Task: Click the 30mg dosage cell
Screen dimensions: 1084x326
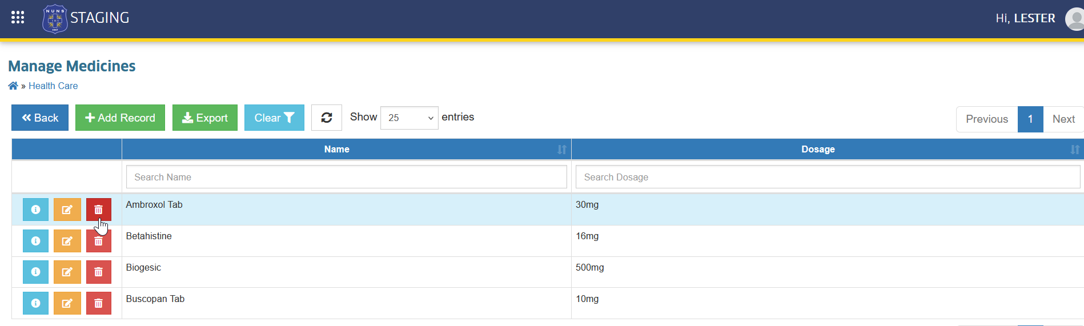Action: pos(828,210)
